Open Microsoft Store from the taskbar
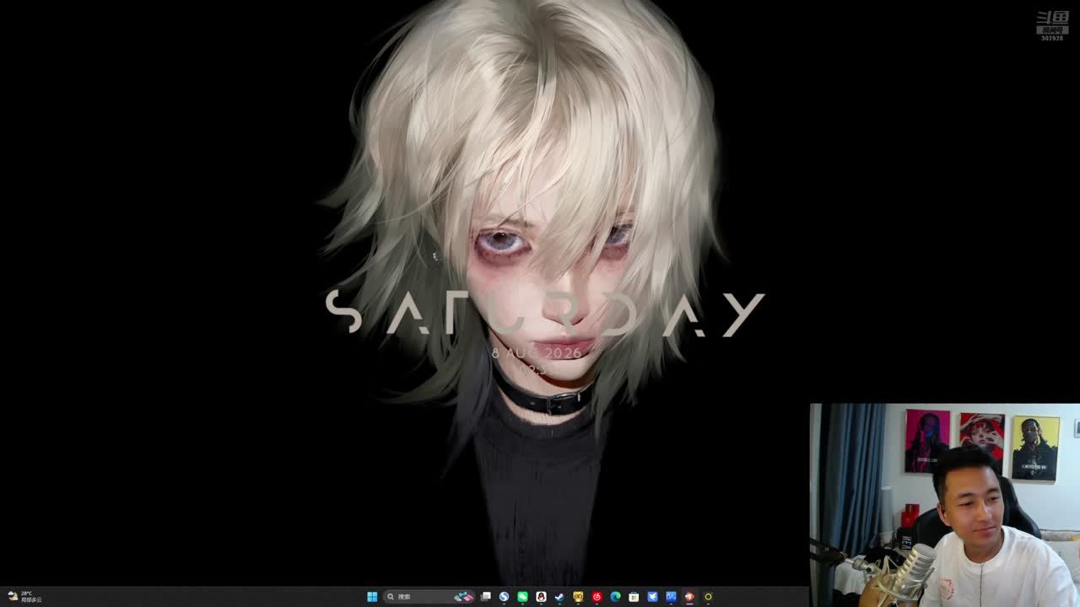The height and width of the screenshot is (607, 1080). (634, 597)
